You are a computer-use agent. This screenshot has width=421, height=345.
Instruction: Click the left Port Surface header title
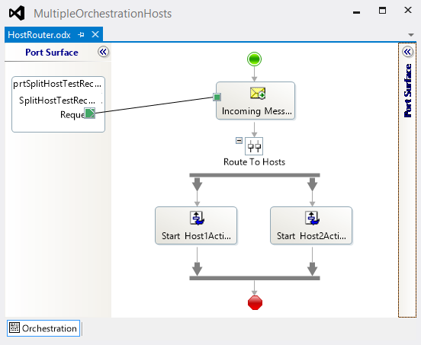pyautogui.click(x=52, y=53)
